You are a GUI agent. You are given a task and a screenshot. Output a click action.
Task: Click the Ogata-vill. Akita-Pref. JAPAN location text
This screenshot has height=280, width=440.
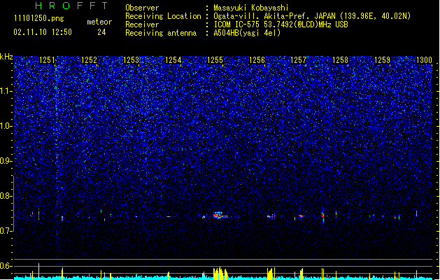tap(312, 16)
